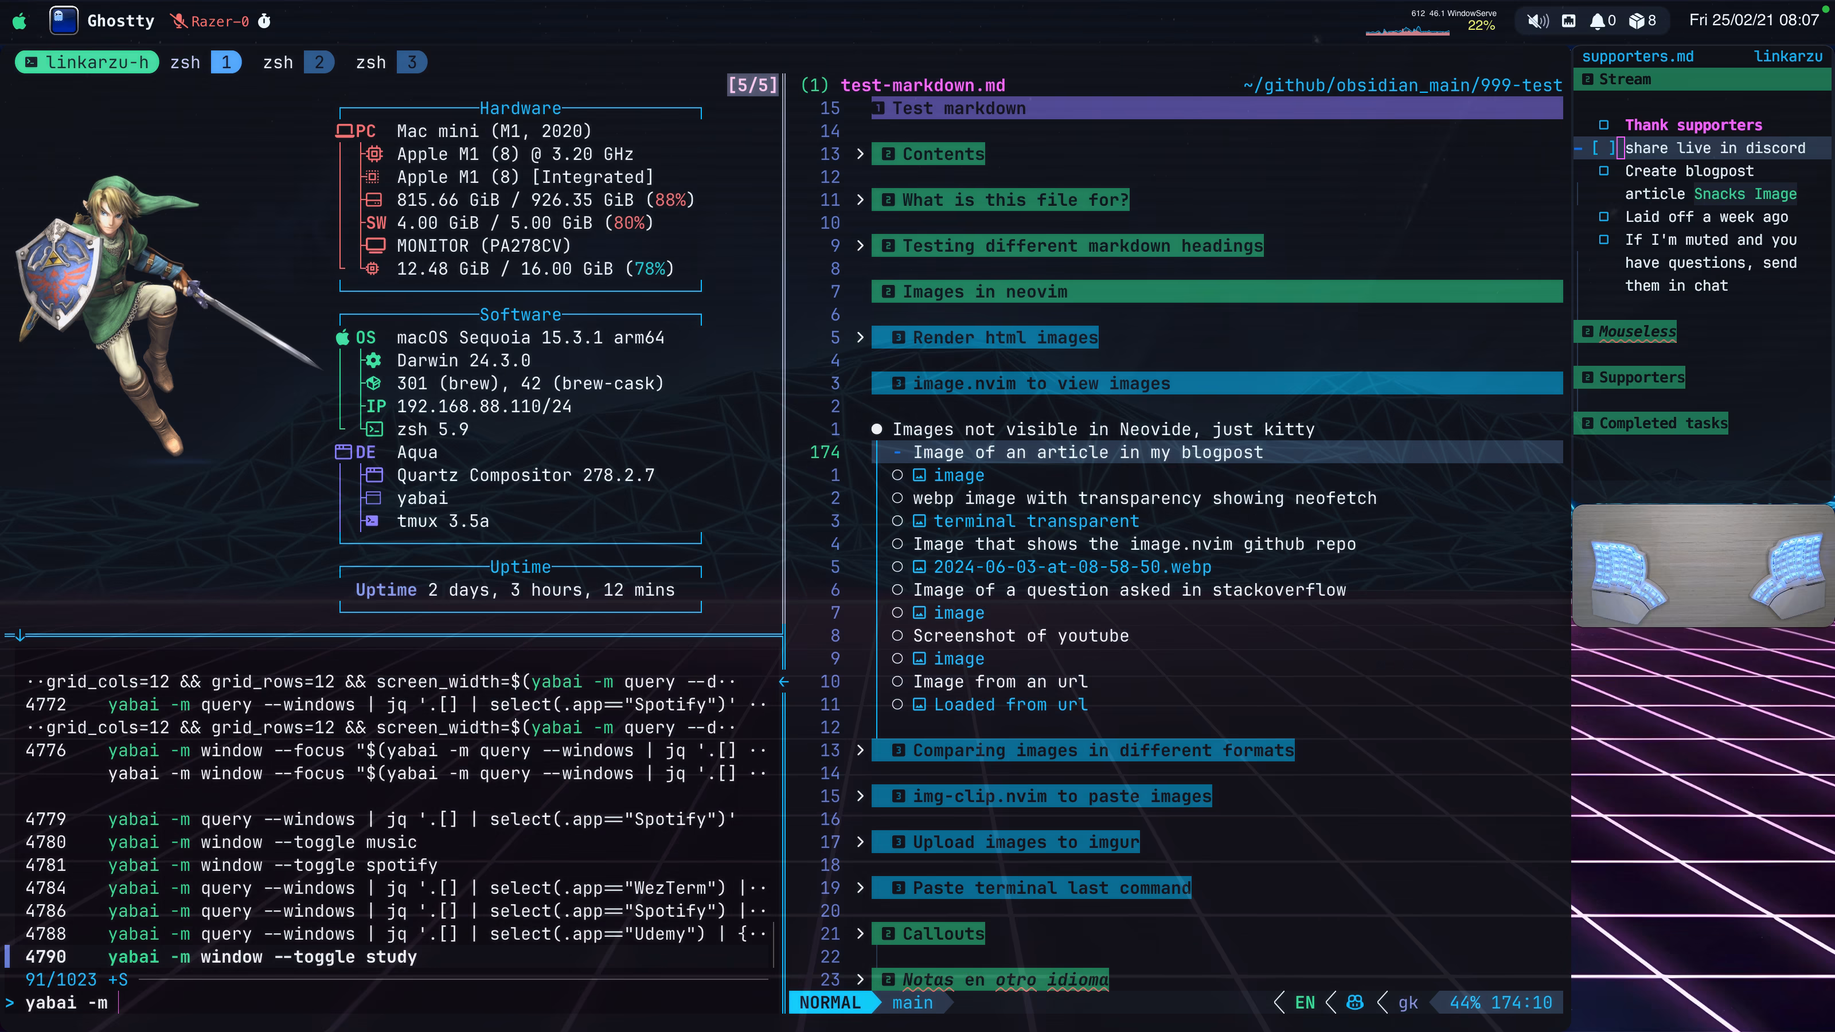
Task: Switch to tmux window zsh 1
Action: 205,62
